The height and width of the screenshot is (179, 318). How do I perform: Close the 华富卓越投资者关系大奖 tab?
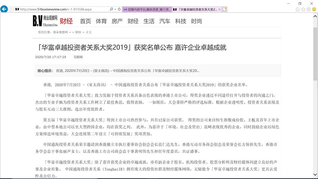click(219, 9)
